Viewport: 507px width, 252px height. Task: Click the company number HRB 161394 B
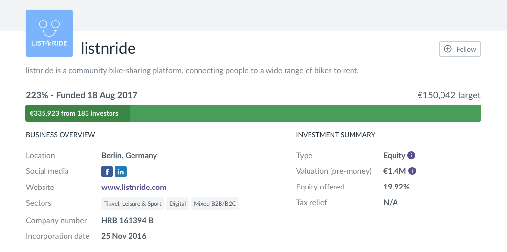coord(127,221)
